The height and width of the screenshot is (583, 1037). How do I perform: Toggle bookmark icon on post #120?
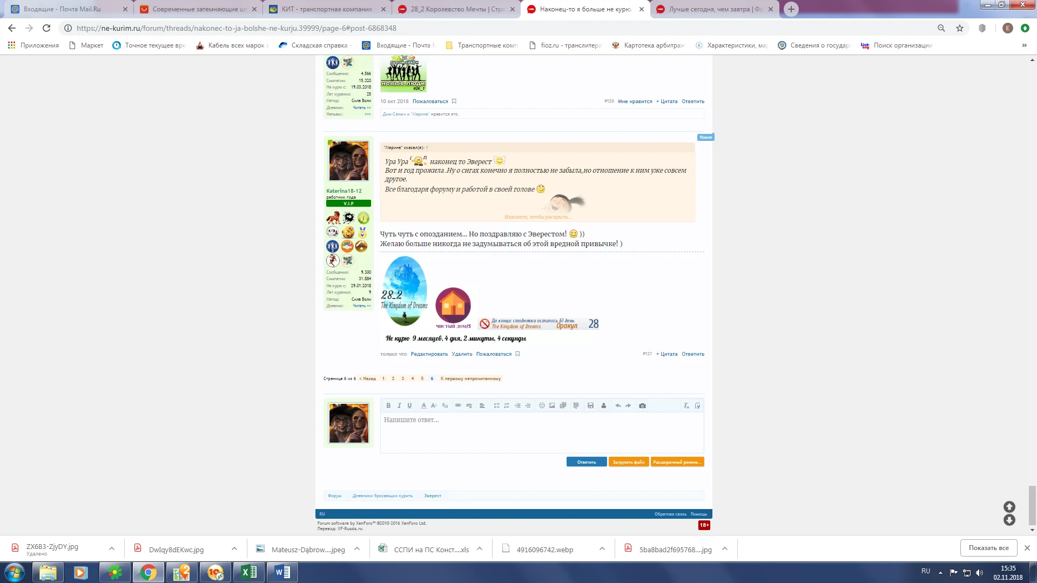(454, 101)
